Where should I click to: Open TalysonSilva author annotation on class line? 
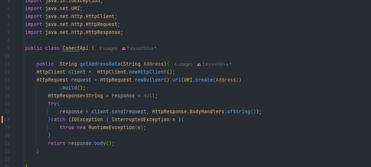pyautogui.click(x=142, y=48)
